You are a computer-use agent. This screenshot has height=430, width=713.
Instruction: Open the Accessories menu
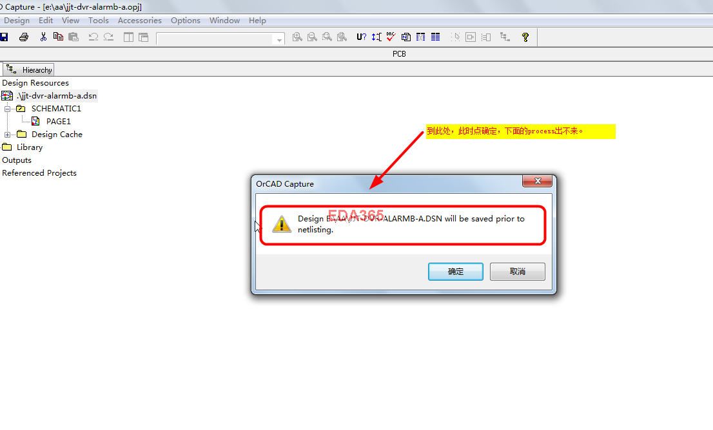(140, 21)
